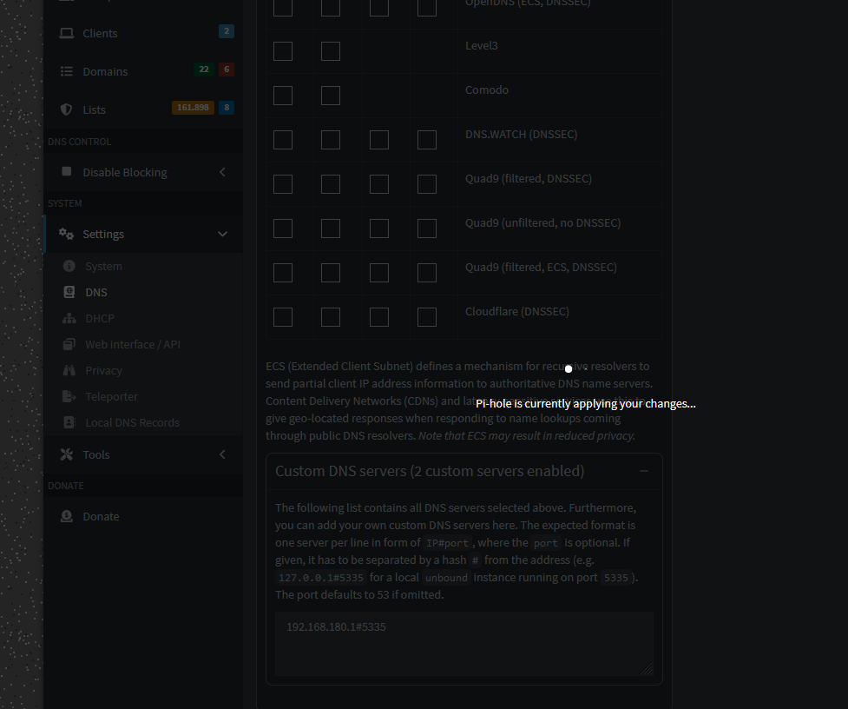Check second IPv6 box for Quad9 (filtered, ECS, DNSSEC)

point(427,274)
